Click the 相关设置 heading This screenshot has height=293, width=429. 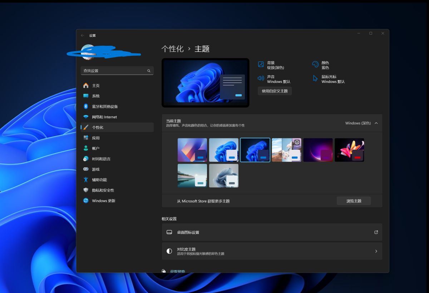pos(169,219)
